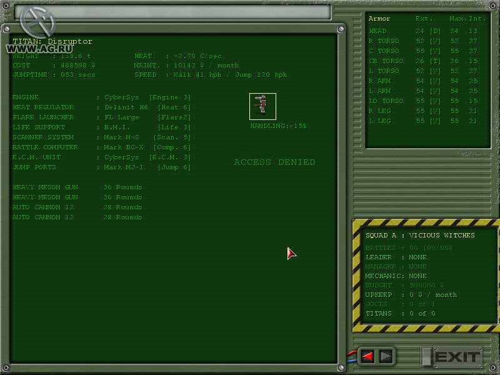Select the first AUTO CANNON 12 entry
The height and width of the screenshot is (375, 500).
77,207
